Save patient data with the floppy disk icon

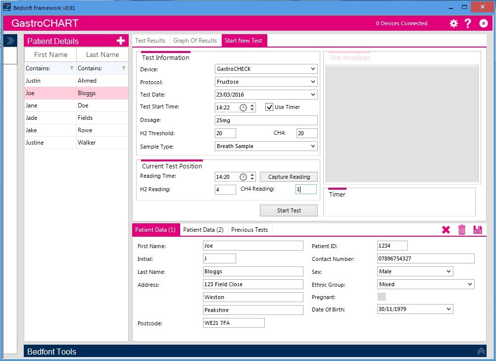pos(478,230)
